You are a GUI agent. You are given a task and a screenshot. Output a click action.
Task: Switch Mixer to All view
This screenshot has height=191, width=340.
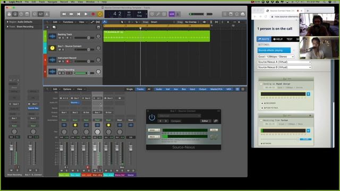(149, 89)
